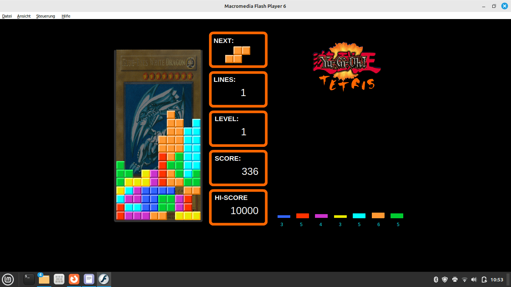Click the next orange S-piece preview
The width and height of the screenshot is (511, 287).
[x=238, y=55]
